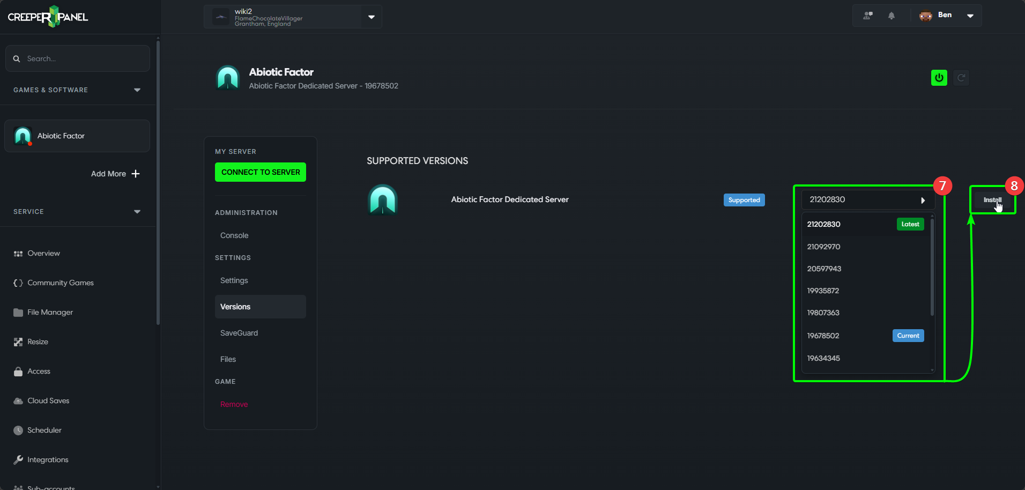
Task: Open the notifications bell
Action: (x=891, y=16)
